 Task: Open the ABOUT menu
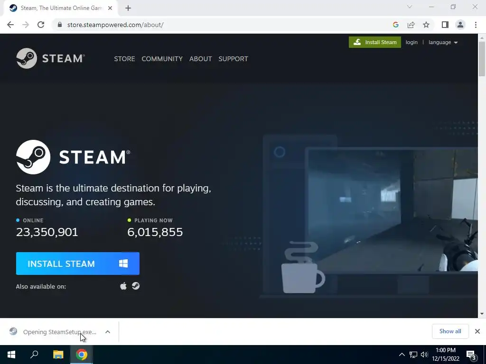click(201, 59)
